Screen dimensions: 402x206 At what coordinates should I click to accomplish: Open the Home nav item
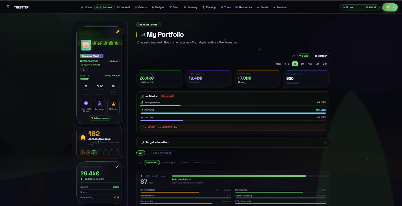86,7
